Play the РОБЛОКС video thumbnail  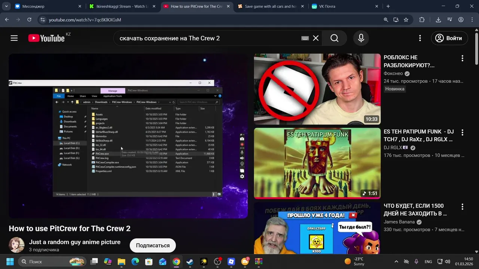(x=317, y=89)
